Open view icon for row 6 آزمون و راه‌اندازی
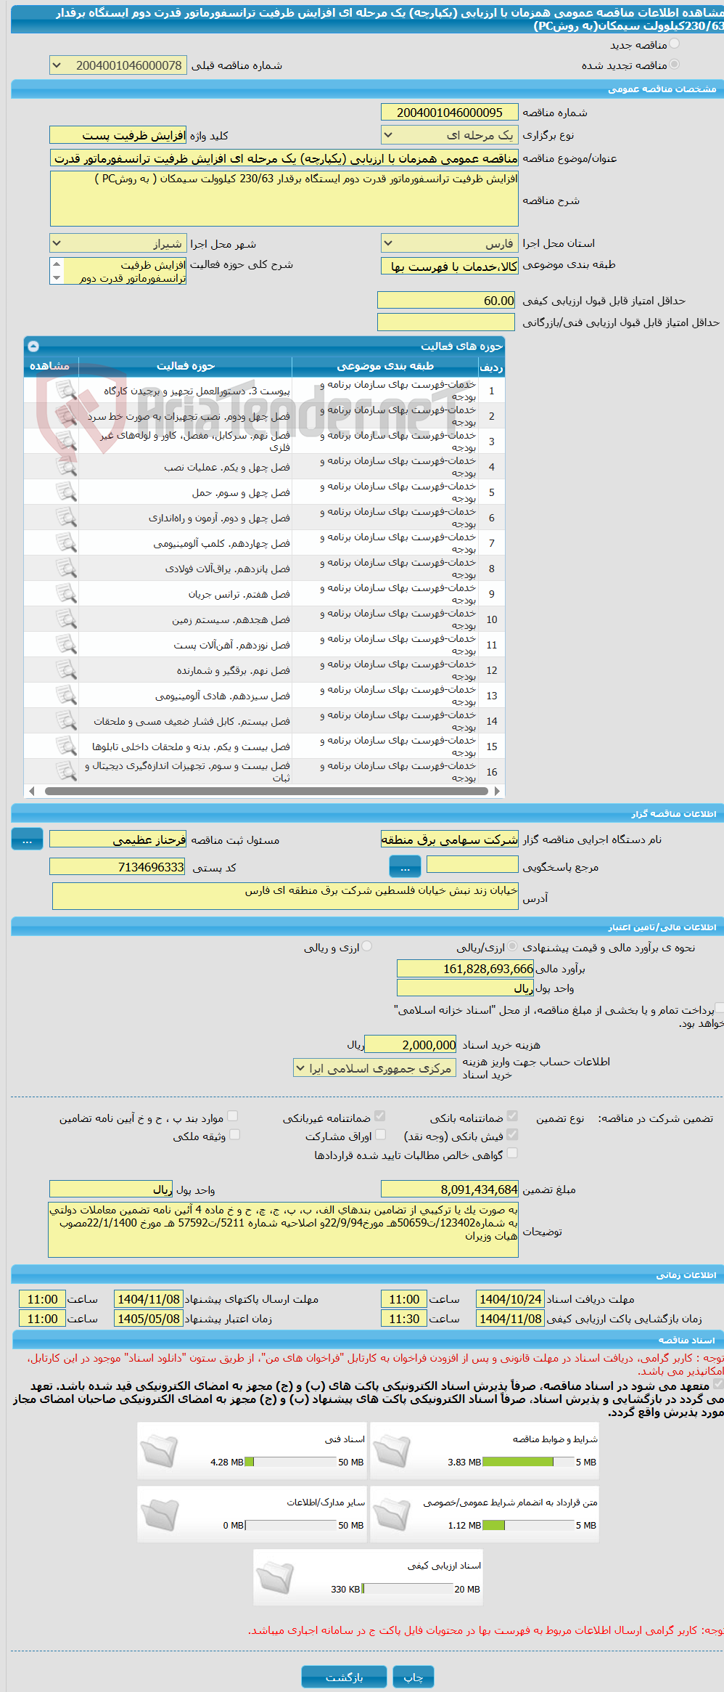 tap(66, 518)
